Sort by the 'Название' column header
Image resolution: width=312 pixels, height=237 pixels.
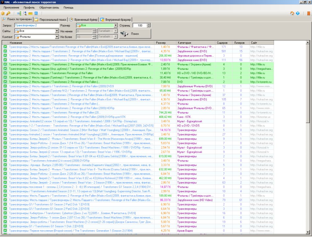[x=81, y=43]
